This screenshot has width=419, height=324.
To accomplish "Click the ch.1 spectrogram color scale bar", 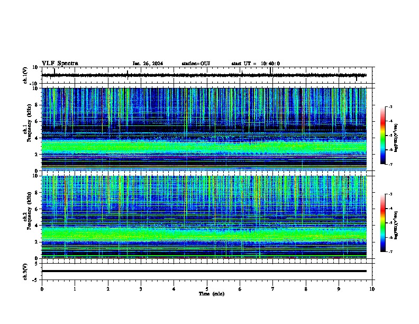I will (x=383, y=136).
